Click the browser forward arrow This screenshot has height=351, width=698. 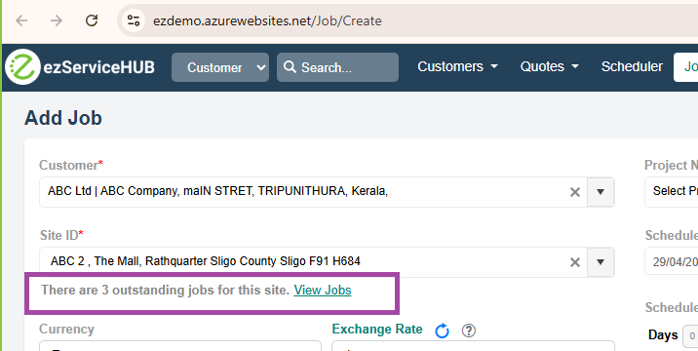[57, 20]
